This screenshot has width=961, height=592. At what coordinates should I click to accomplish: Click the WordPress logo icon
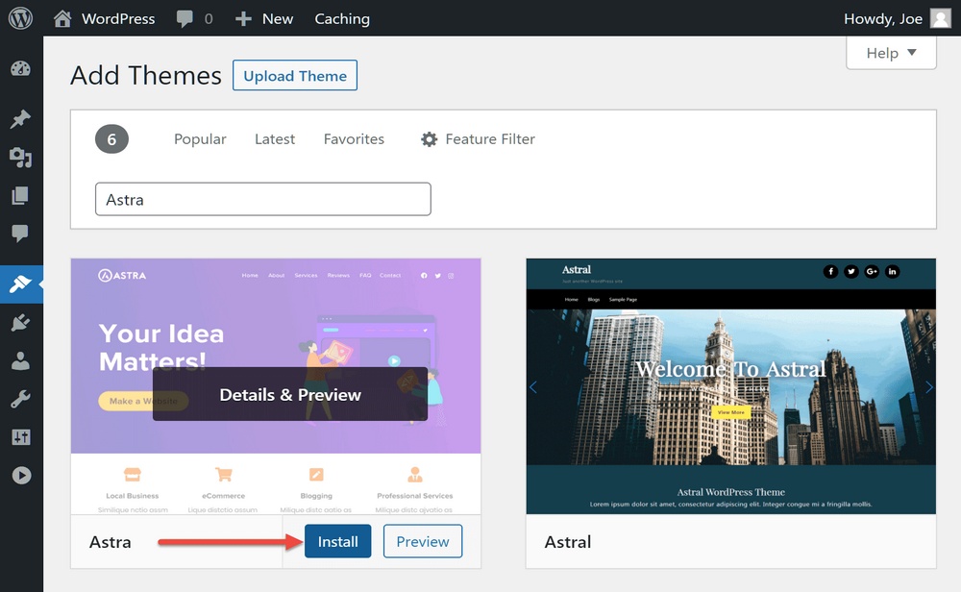click(20, 18)
